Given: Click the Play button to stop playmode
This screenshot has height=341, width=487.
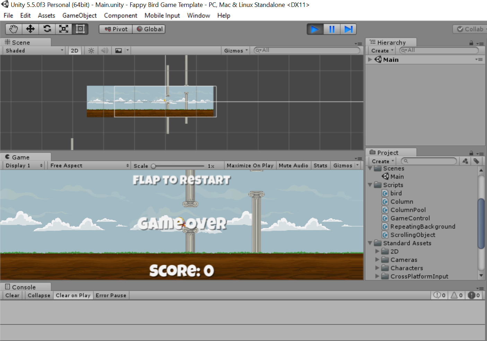Looking at the screenshot, I should [x=315, y=29].
